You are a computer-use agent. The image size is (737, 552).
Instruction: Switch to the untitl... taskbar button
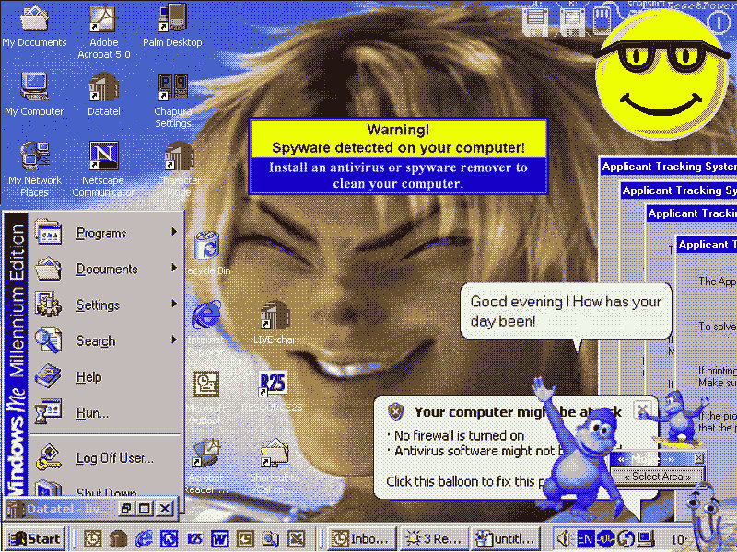[505, 538]
